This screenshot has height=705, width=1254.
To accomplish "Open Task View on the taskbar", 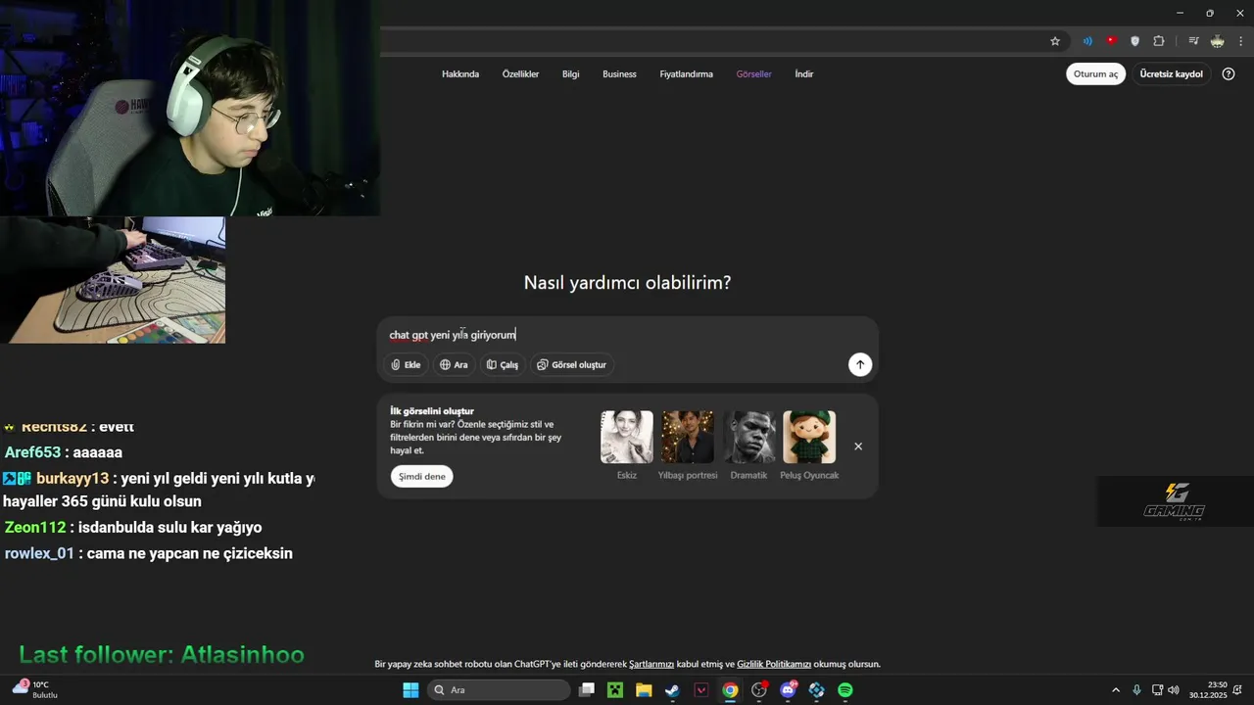I will [587, 690].
